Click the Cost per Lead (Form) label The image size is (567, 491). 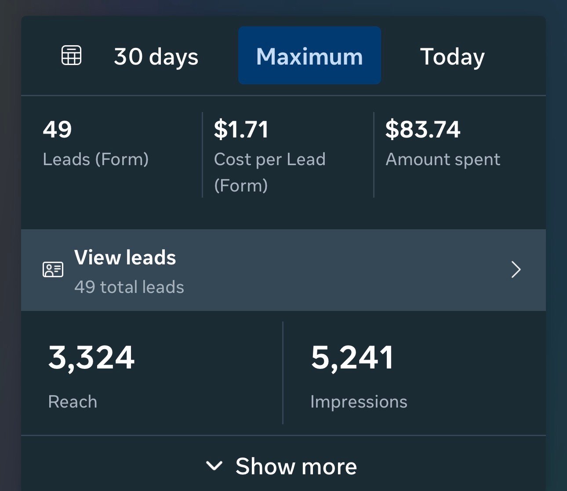pos(270,172)
